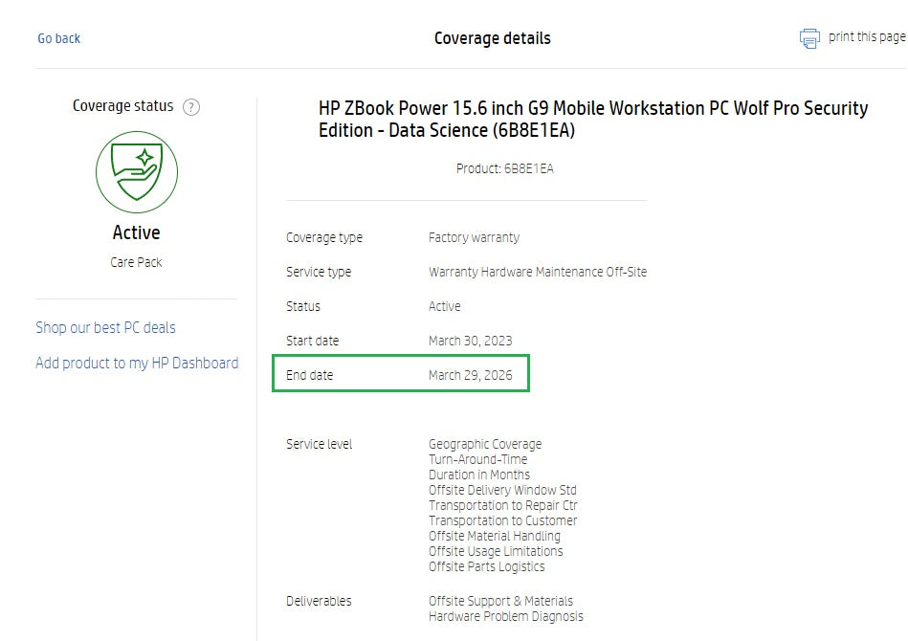Select the 'Factory warranty' value
Image resolution: width=908 pixels, height=641 pixels.
474,237
